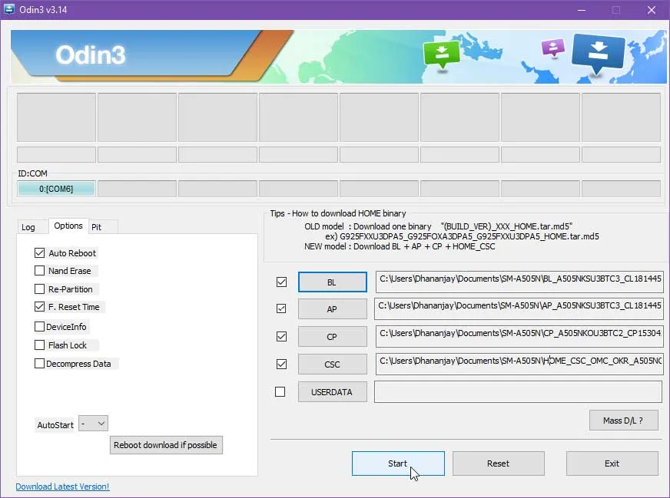The width and height of the screenshot is (670, 498).
Task: Click the BL button to select bootloader
Action: pyautogui.click(x=332, y=282)
